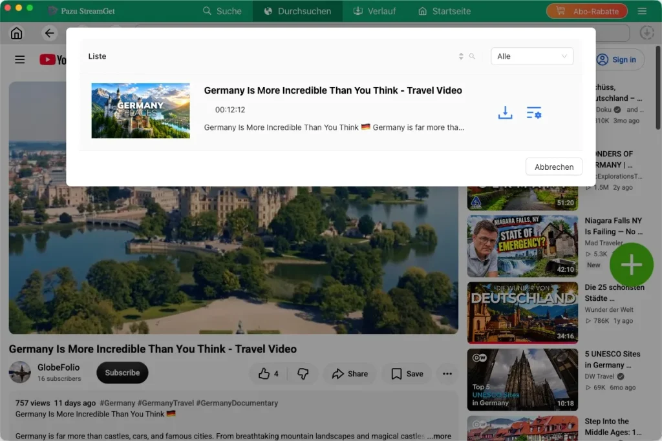The height and width of the screenshot is (441, 662).
Task: Toggle list sort order arrows
Action: 461,56
